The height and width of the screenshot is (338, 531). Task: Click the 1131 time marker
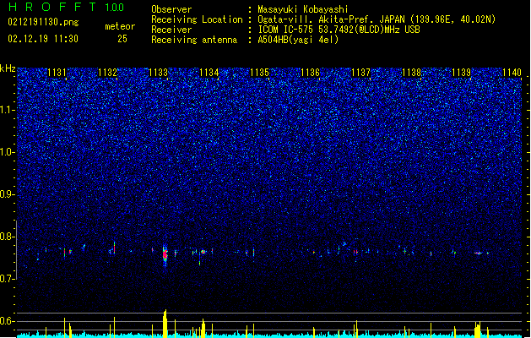pos(57,73)
